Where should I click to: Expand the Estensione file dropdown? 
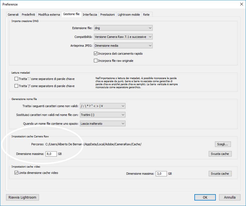(x=123, y=28)
